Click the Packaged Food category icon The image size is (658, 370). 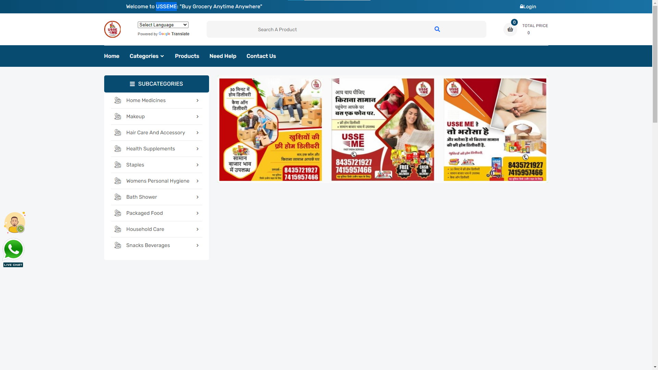point(118,213)
